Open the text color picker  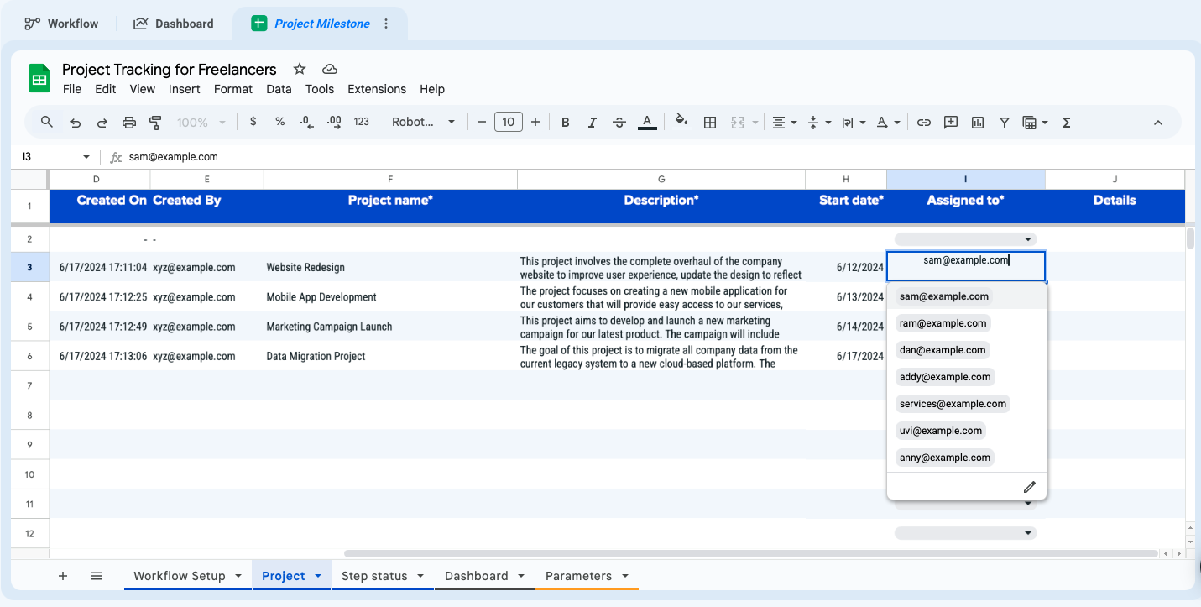tap(646, 123)
